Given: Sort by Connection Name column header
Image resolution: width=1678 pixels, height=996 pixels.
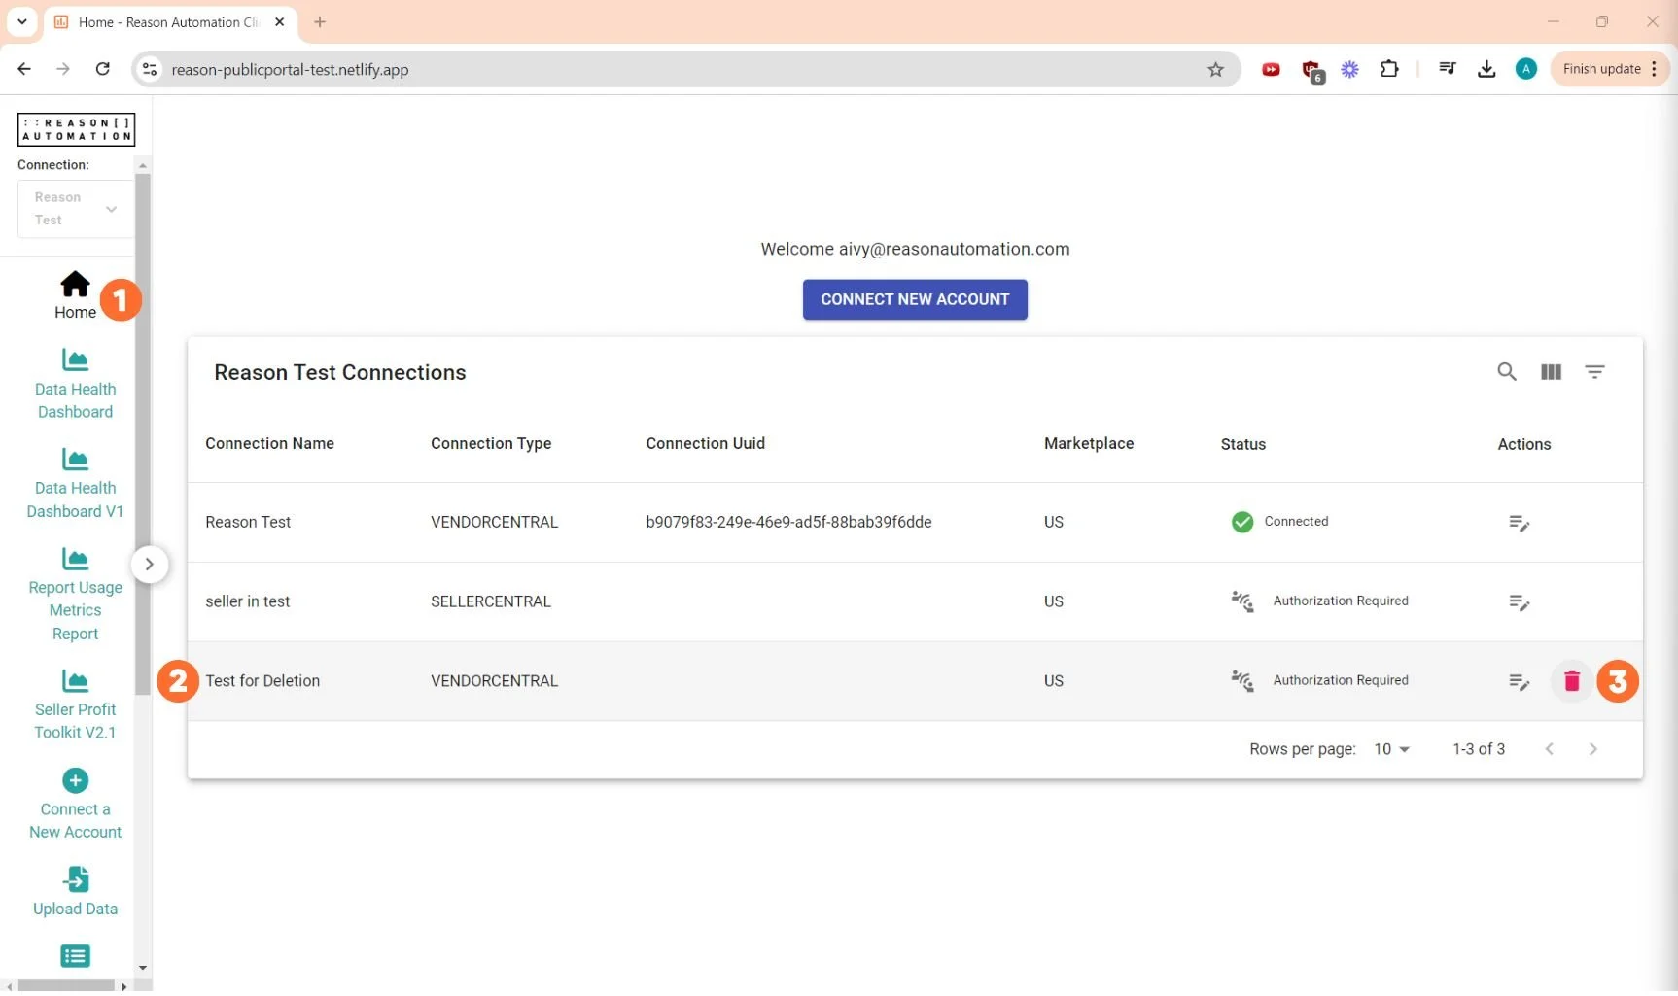Looking at the screenshot, I should pyautogui.click(x=269, y=444).
